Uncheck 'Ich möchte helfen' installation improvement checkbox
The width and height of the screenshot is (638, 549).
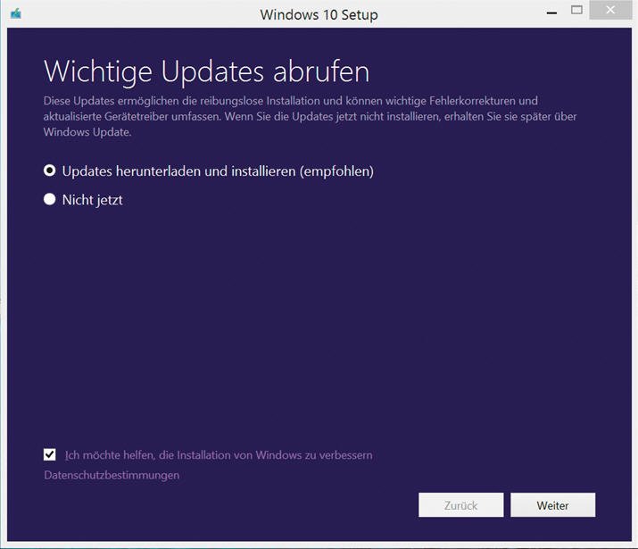point(50,454)
